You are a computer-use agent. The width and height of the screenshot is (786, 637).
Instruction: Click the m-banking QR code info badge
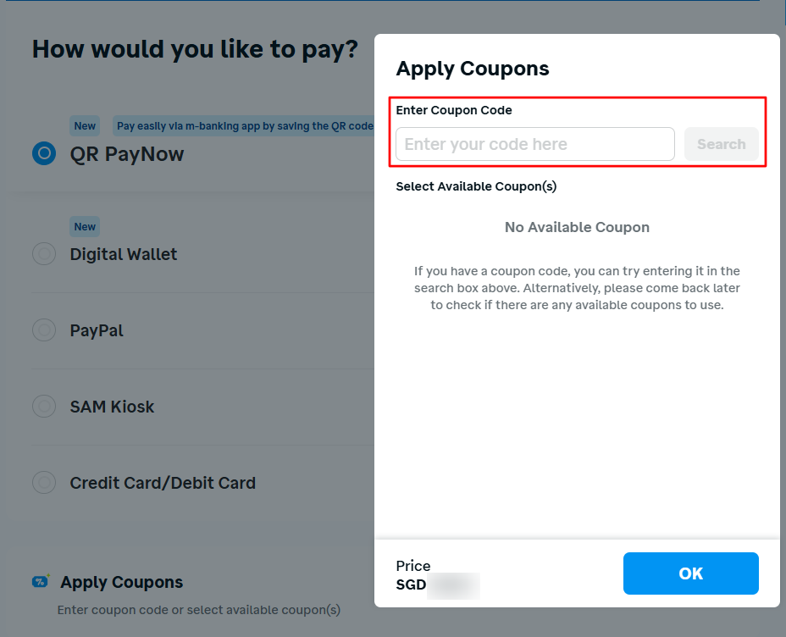(244, 126)
